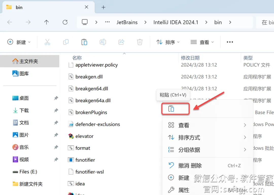
Task: Click the Share toolbar icon
Action: click(121, 42)
